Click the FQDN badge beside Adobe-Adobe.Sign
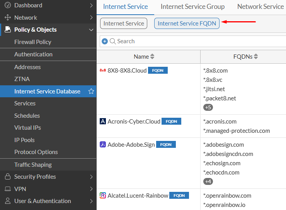 point(166,144)
